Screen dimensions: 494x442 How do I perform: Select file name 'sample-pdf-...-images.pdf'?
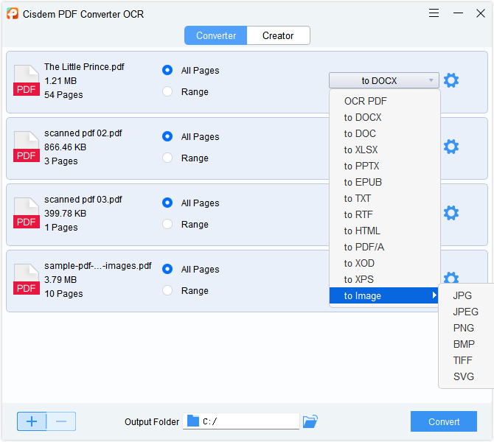[x=98, y=266]
